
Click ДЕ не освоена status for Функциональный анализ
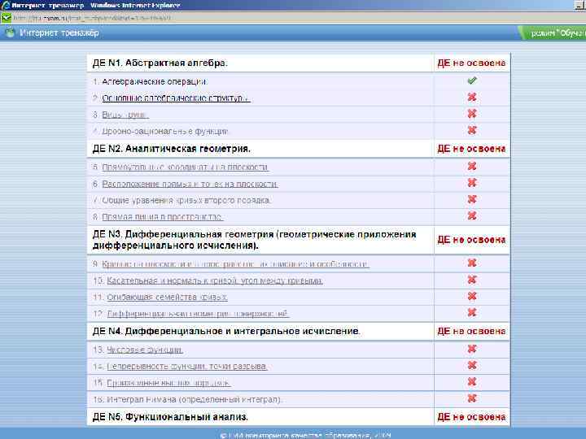pyautogui.click(x=471, y=416)
